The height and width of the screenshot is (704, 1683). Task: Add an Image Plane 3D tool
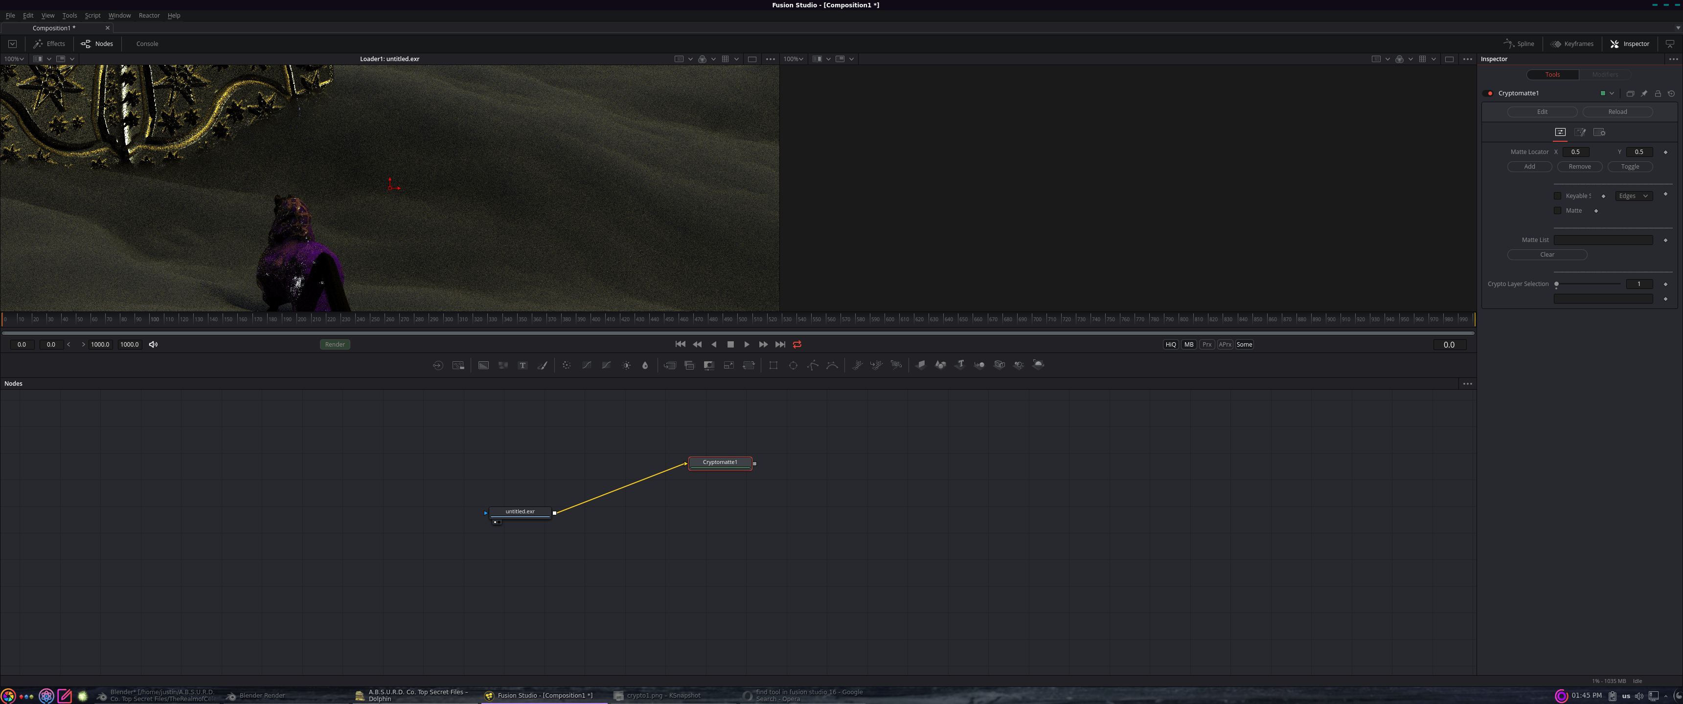(x=921, y=365)
